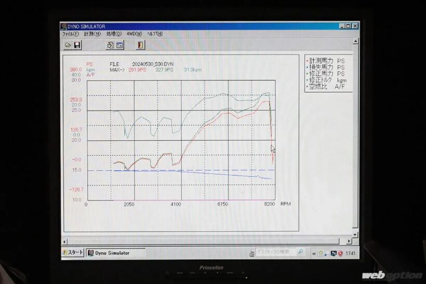Click the exit door toolbar icon
Screen dimensions: 426x284
click(x=140, y=45)
